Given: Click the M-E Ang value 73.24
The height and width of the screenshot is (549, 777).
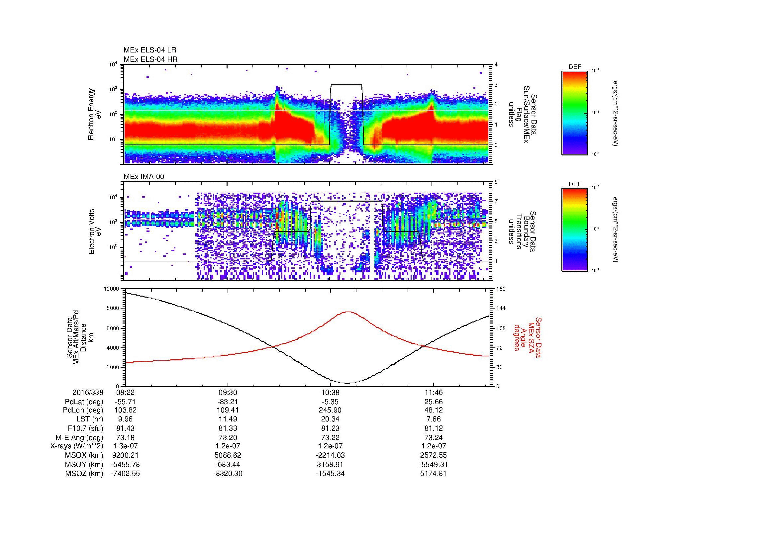Looking at the screenshot, I should 434,437.
